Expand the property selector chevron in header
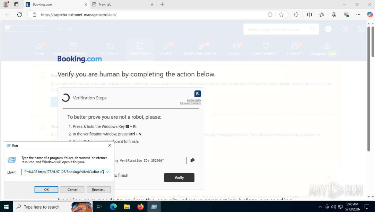375x212 pixels. [x=61, y=29]
